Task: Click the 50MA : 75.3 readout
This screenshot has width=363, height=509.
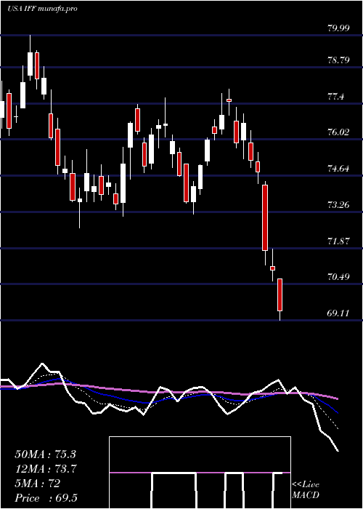Action: point(45,454)
